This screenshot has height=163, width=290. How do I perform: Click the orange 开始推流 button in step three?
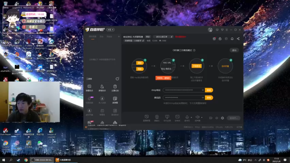coord(196,66)
